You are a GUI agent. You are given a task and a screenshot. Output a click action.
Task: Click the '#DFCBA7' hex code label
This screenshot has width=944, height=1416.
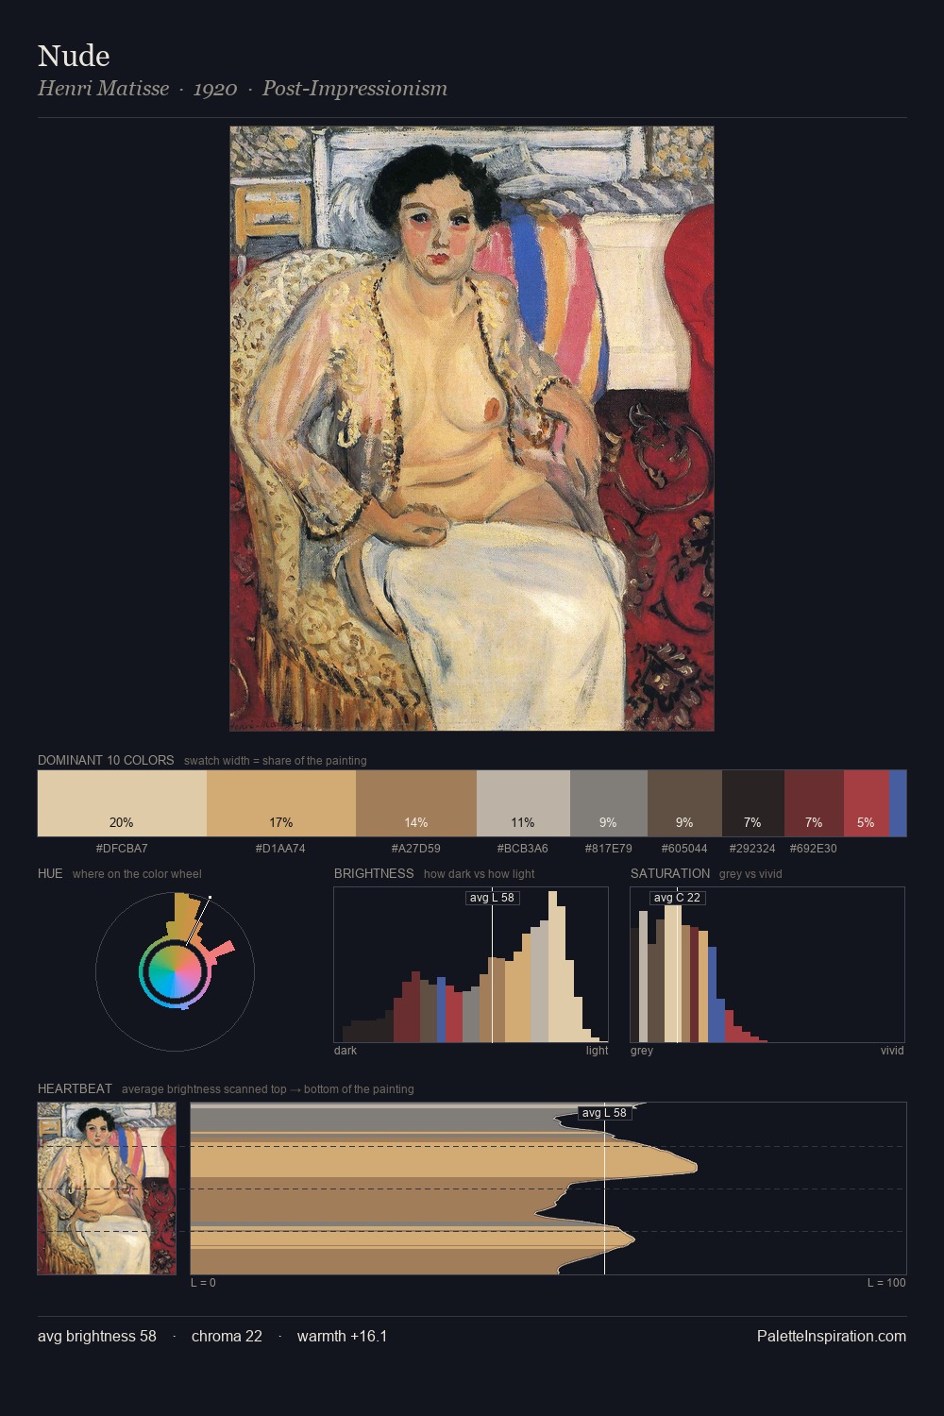pos(122,849)
